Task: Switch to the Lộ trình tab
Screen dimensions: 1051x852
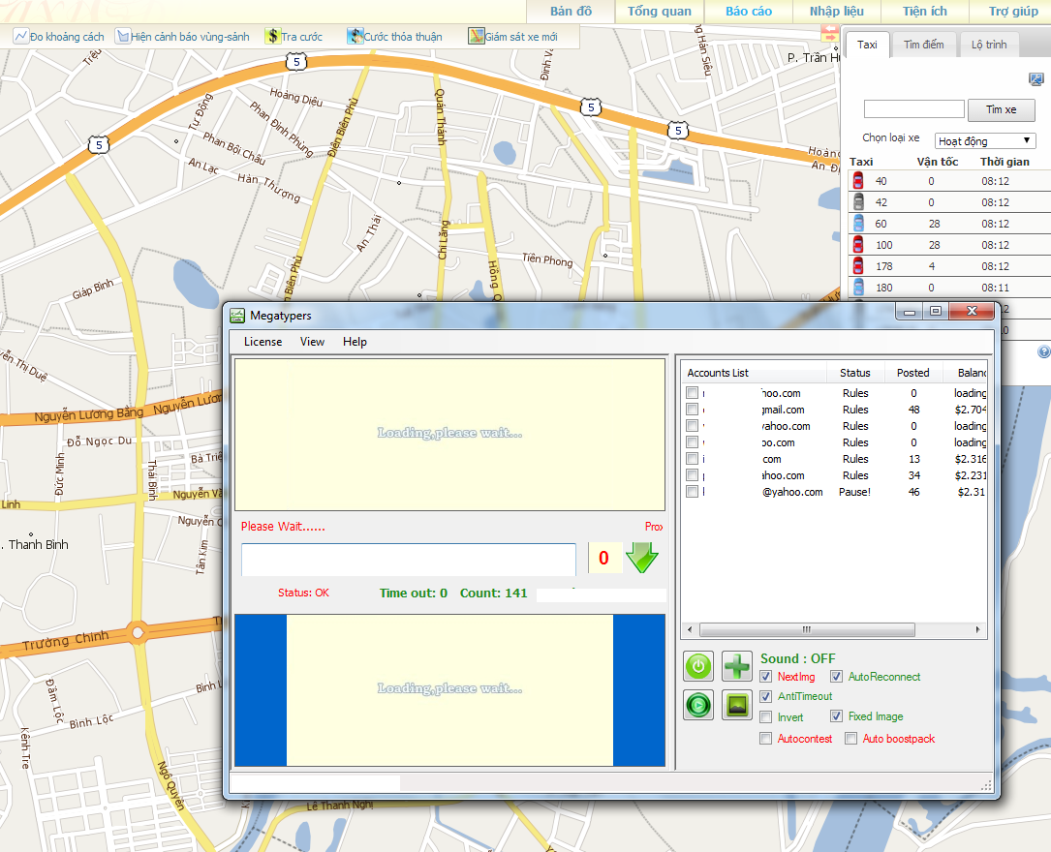Action: [989, 45]
